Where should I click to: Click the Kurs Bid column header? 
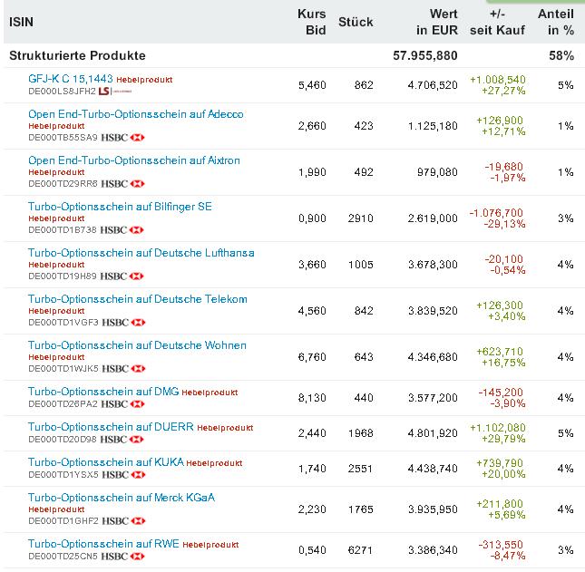click(x=311, y=22)
